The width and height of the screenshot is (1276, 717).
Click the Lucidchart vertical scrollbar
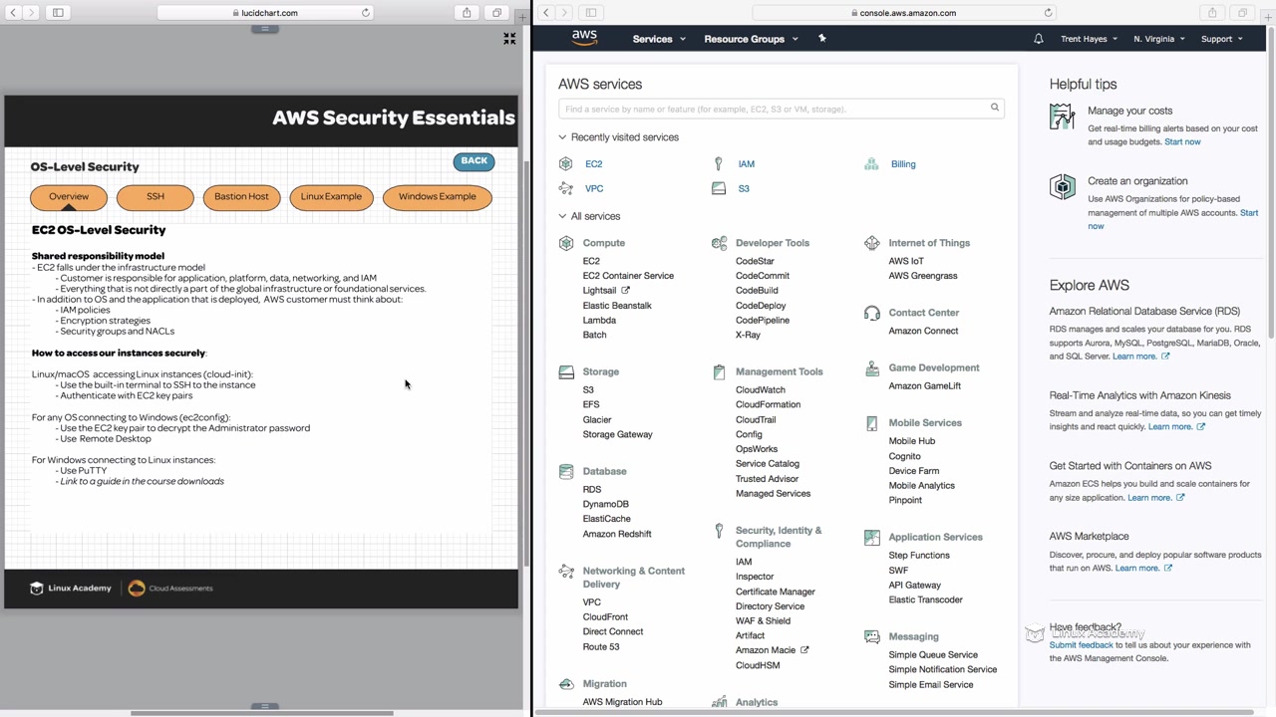(x=526, y=363)
